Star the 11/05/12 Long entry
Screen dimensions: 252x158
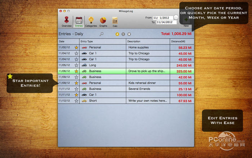76,65
